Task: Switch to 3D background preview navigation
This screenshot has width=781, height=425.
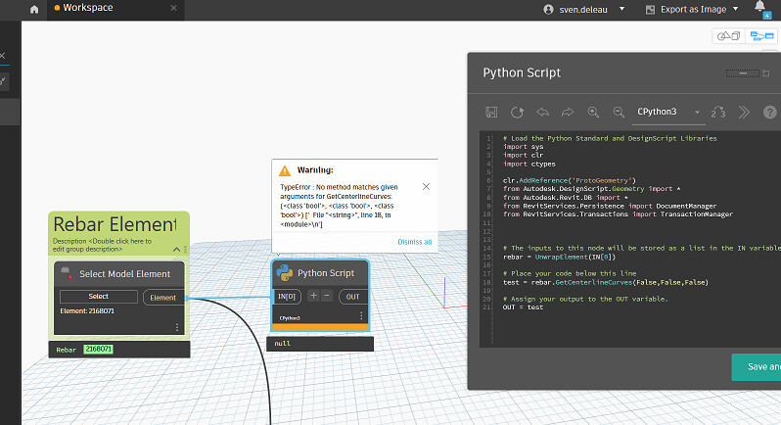Action: 728,36
